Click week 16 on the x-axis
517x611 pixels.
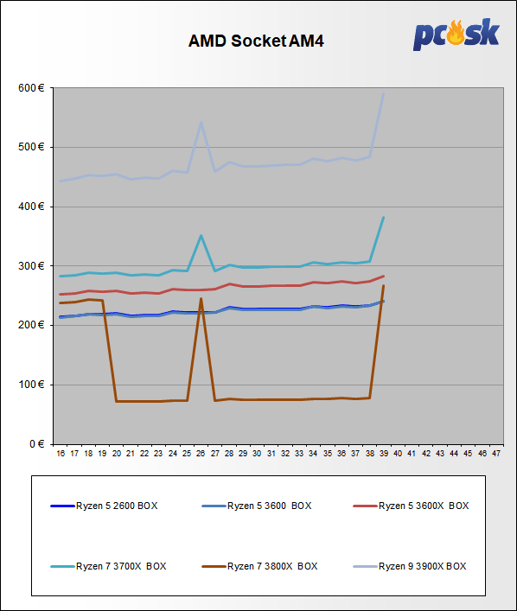point(61,454)
